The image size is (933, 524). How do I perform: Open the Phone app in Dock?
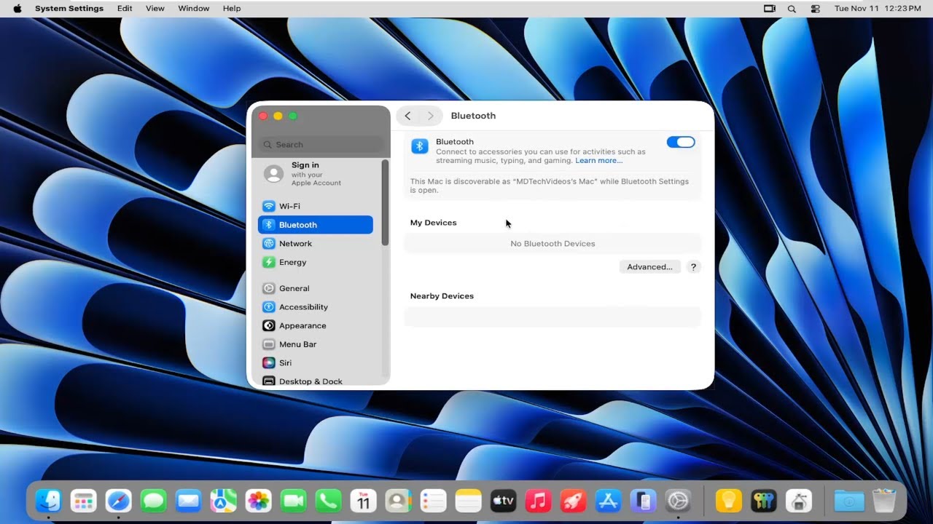click(329, 501)
